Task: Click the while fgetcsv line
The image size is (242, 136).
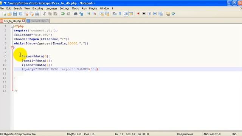Action: (x=51, y=43)
